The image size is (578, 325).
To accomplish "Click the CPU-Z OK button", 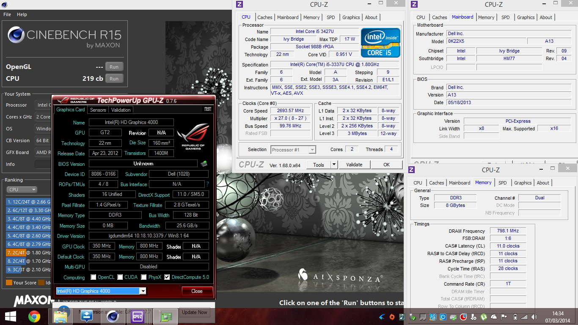I will coord(386,165).
